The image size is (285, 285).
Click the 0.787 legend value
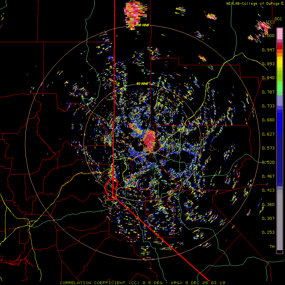268,92
